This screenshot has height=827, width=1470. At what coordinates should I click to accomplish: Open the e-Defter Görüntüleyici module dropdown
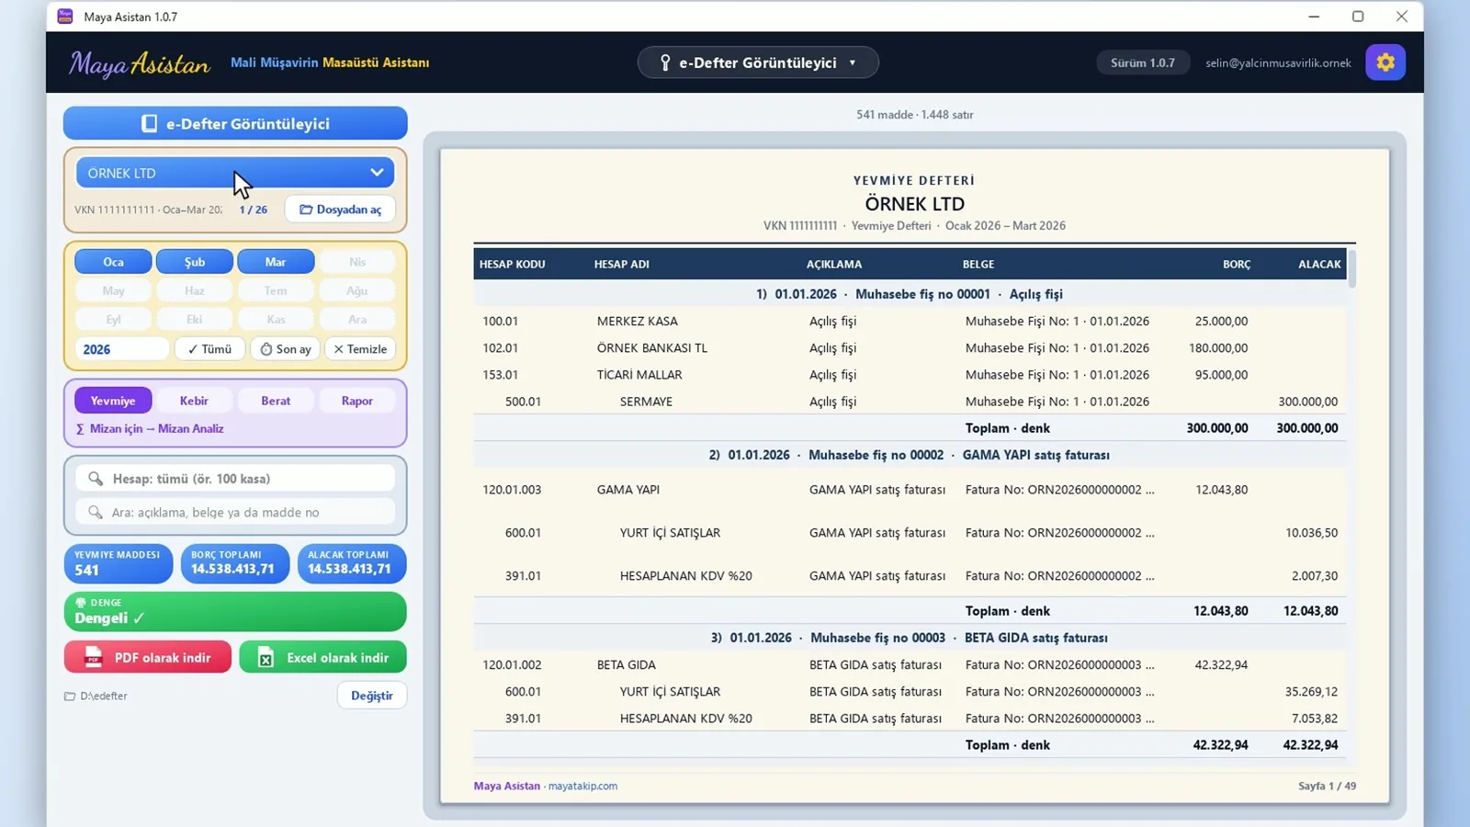click(x=758, y=62)
